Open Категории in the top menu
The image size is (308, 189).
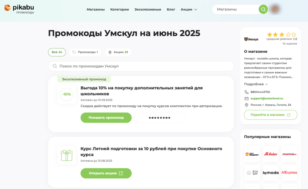pos(119,9)
